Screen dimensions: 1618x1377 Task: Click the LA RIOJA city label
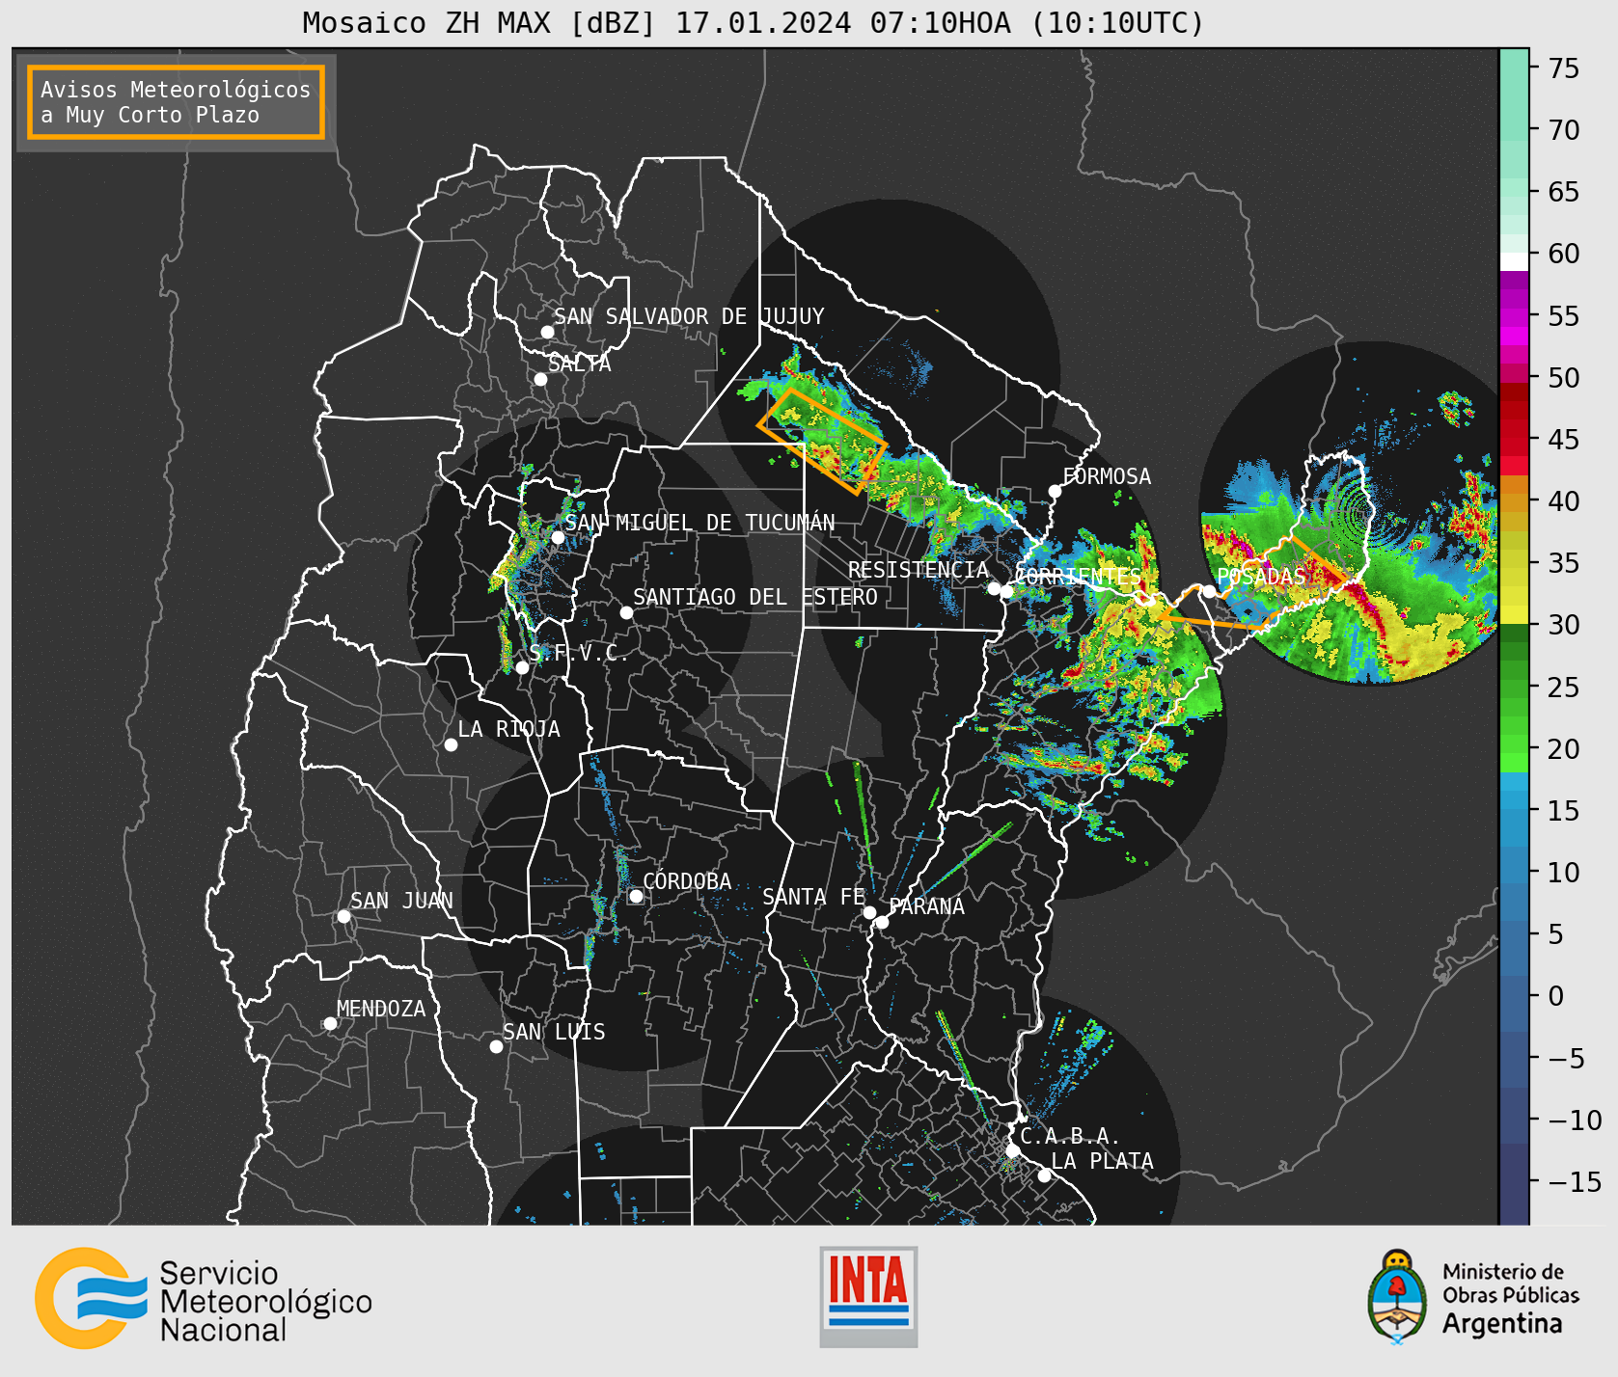[508, 729]
